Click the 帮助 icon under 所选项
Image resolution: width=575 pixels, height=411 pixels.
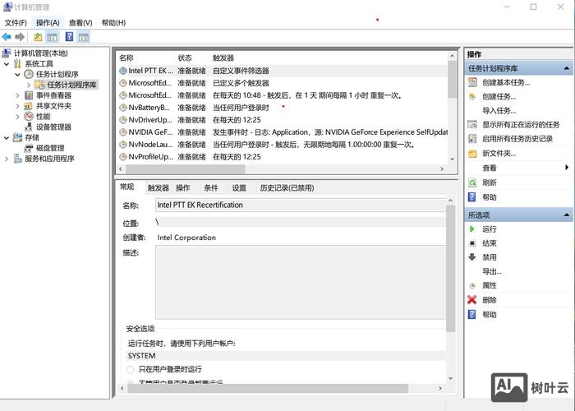[x=472, y=315]
